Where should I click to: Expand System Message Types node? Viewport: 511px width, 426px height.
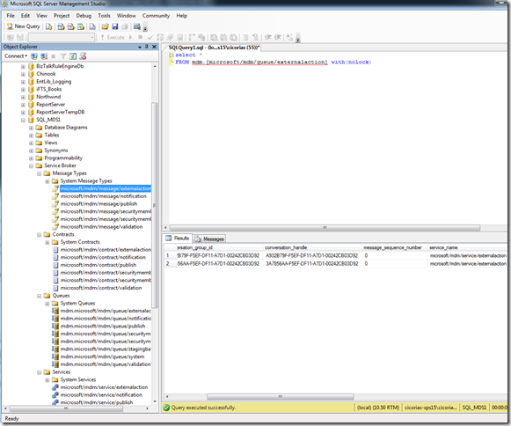coord(47,181)
